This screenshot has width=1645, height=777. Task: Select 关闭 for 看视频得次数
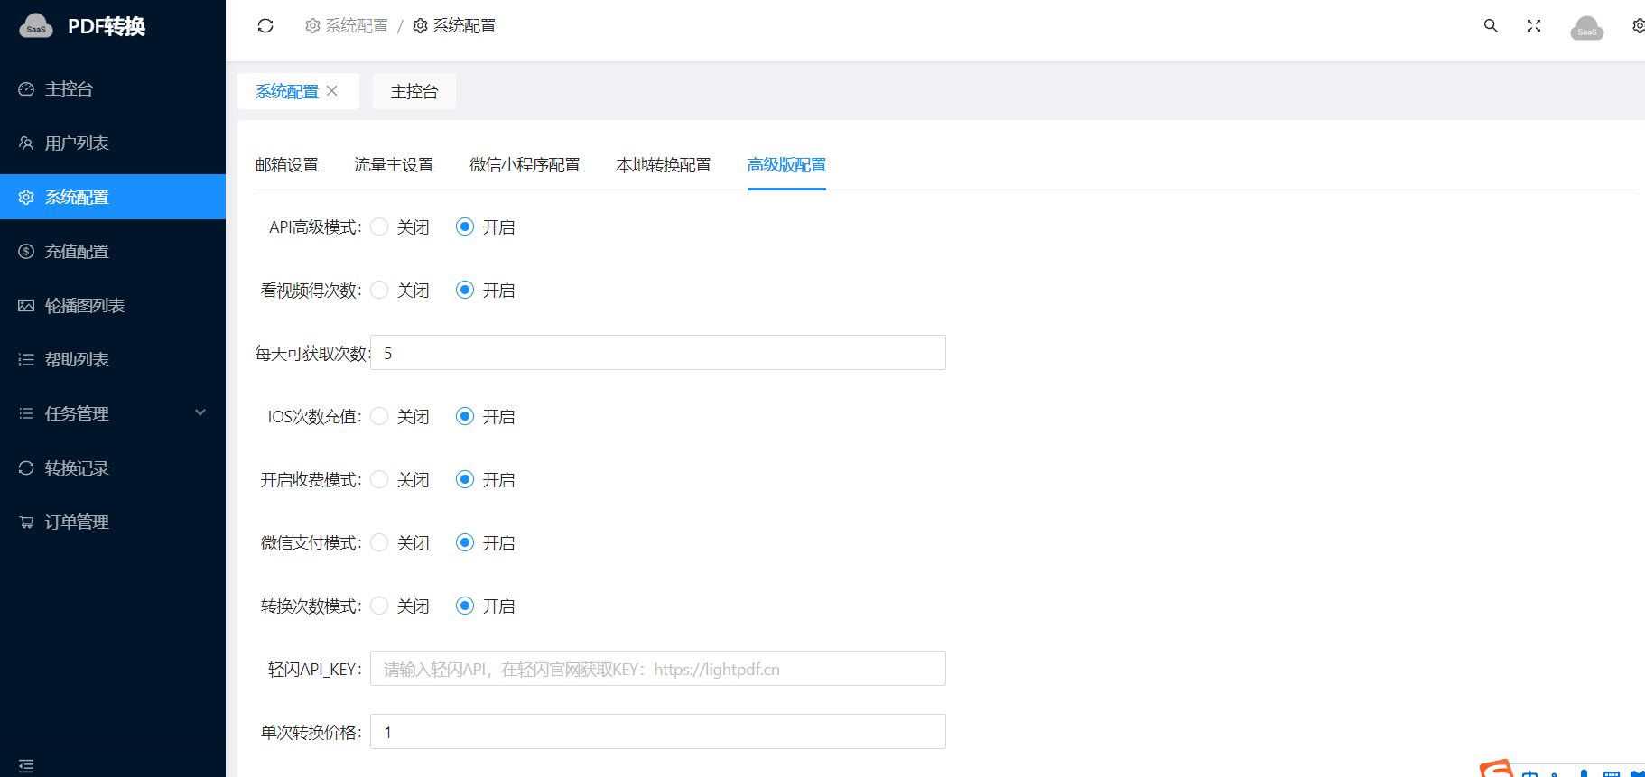pos(379,290)
